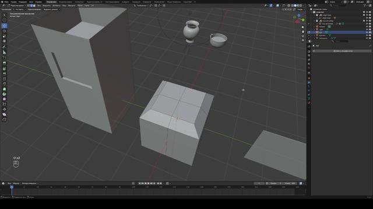Open the Render menu in top bar
The image size is (373, 209).
coord(23,2)
